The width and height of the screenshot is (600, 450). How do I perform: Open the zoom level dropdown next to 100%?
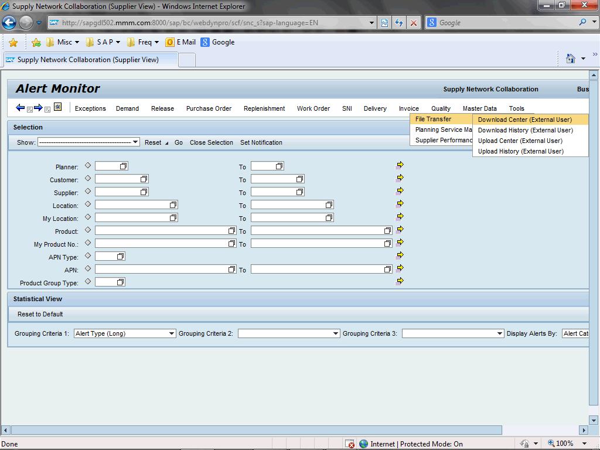584,444
